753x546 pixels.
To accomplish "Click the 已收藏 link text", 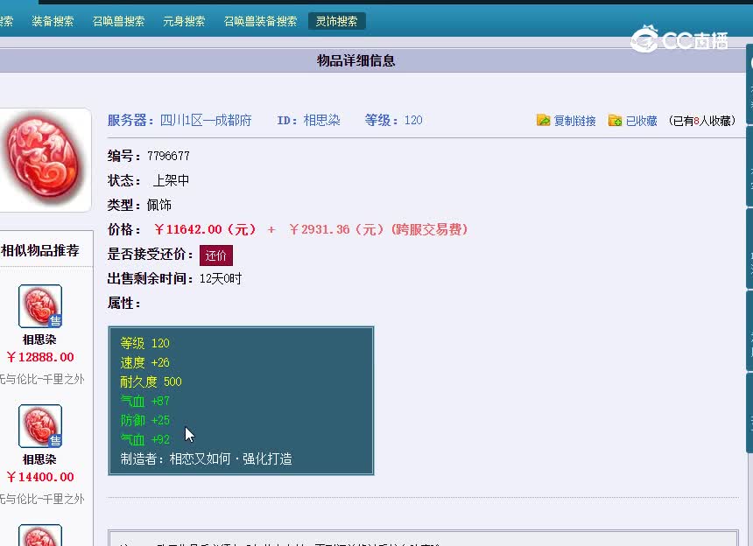I will [x=641, y=121].
